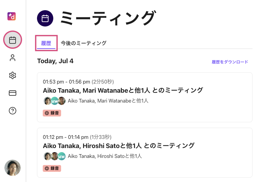Open the contacts person icon in sidebar
This screenshot has width=263, height=182.
[x=13, y=58]
